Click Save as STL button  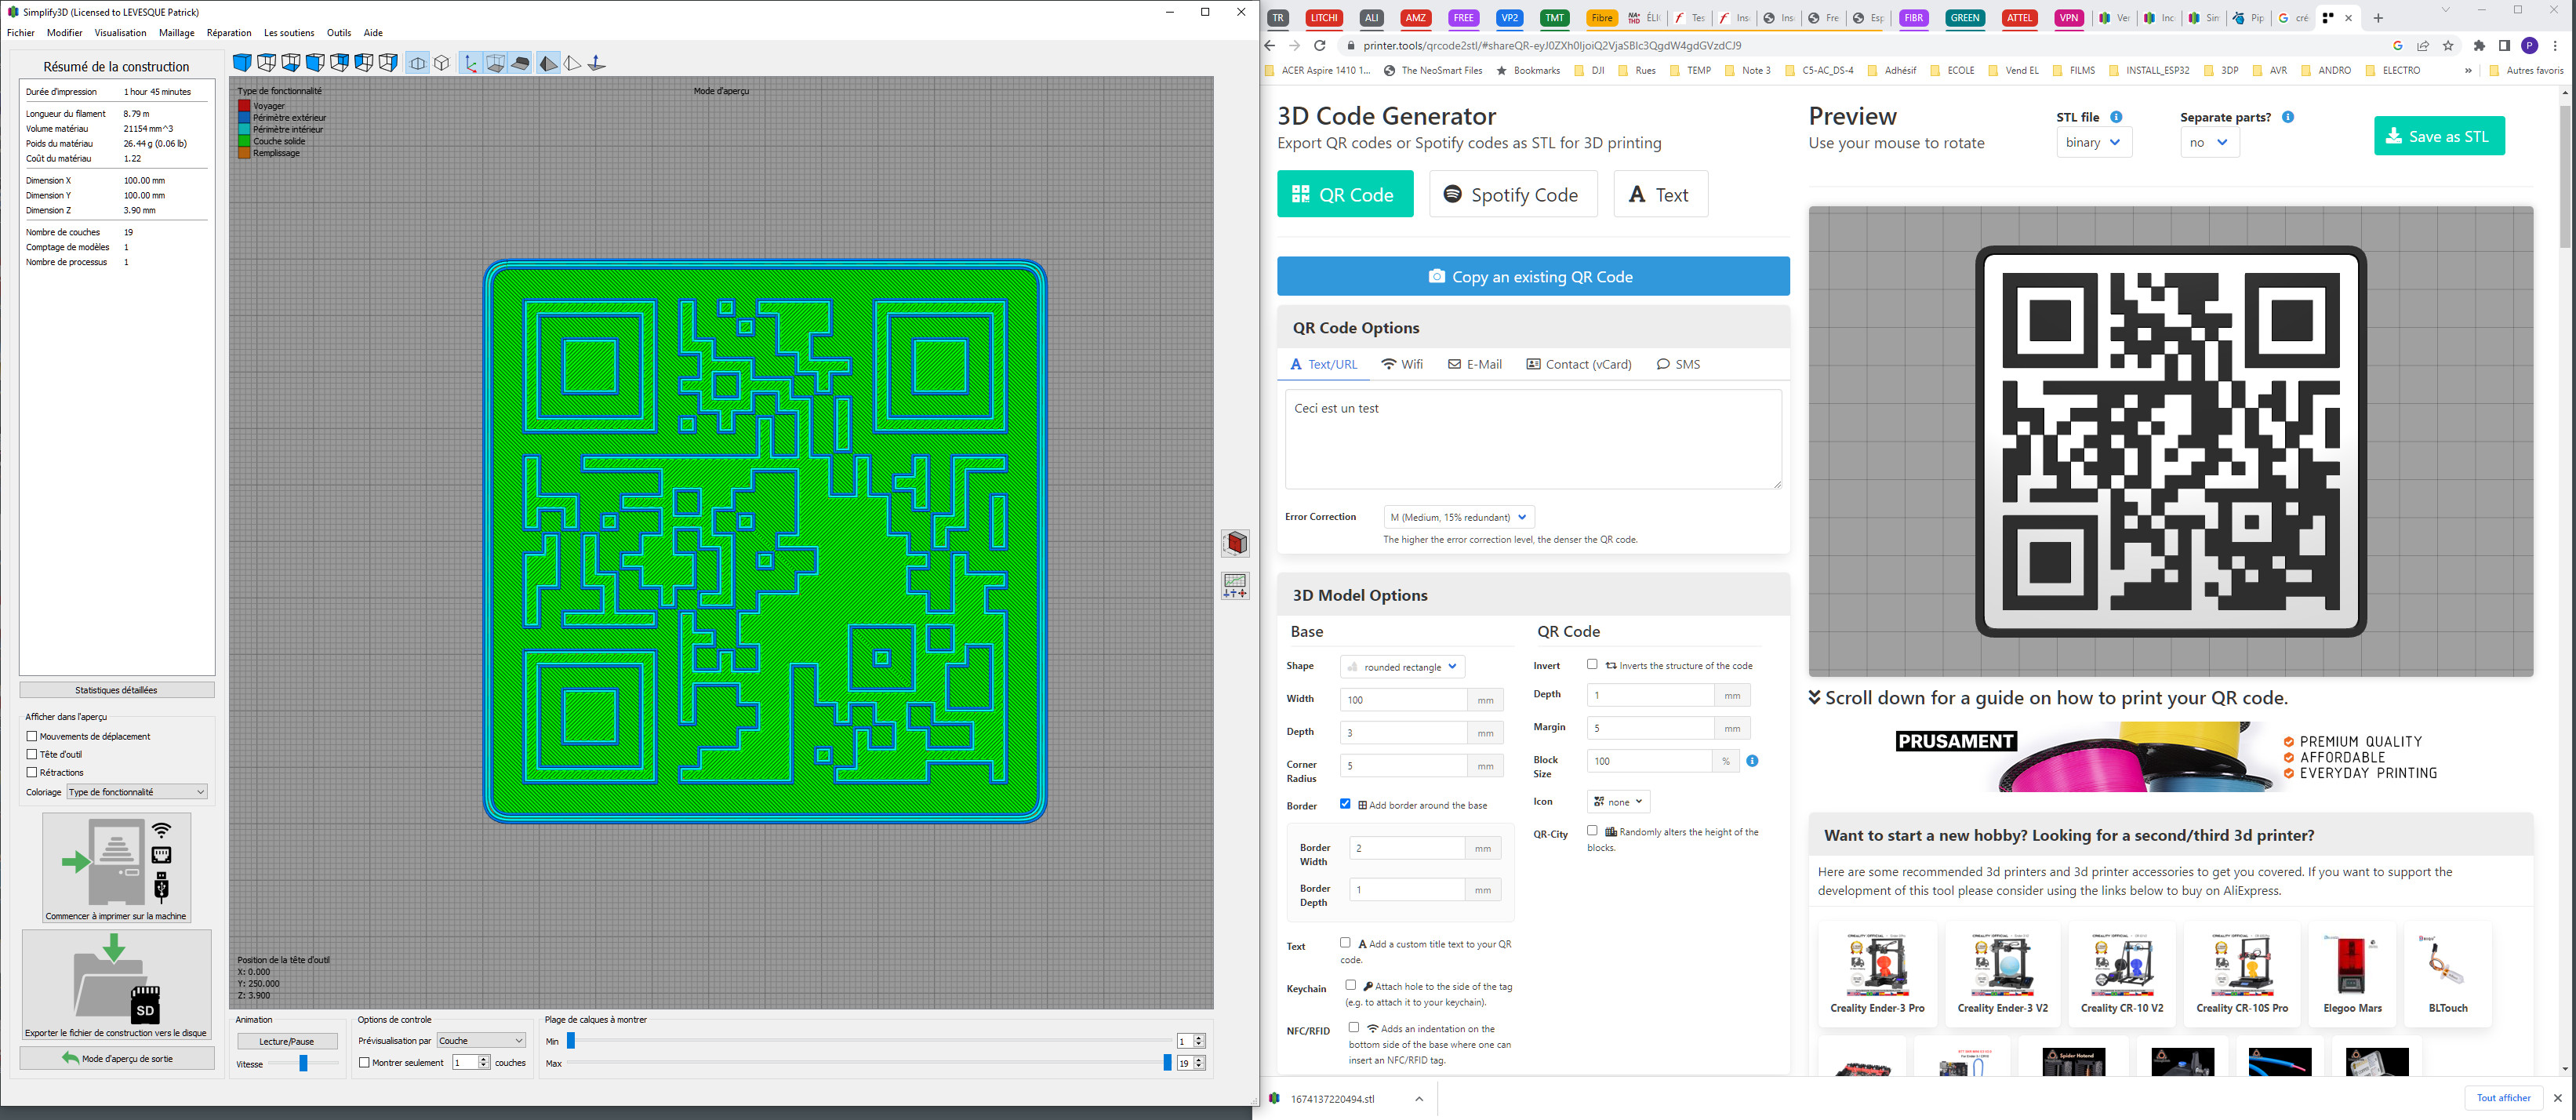pyautogui.click(x=2439, y=136)
